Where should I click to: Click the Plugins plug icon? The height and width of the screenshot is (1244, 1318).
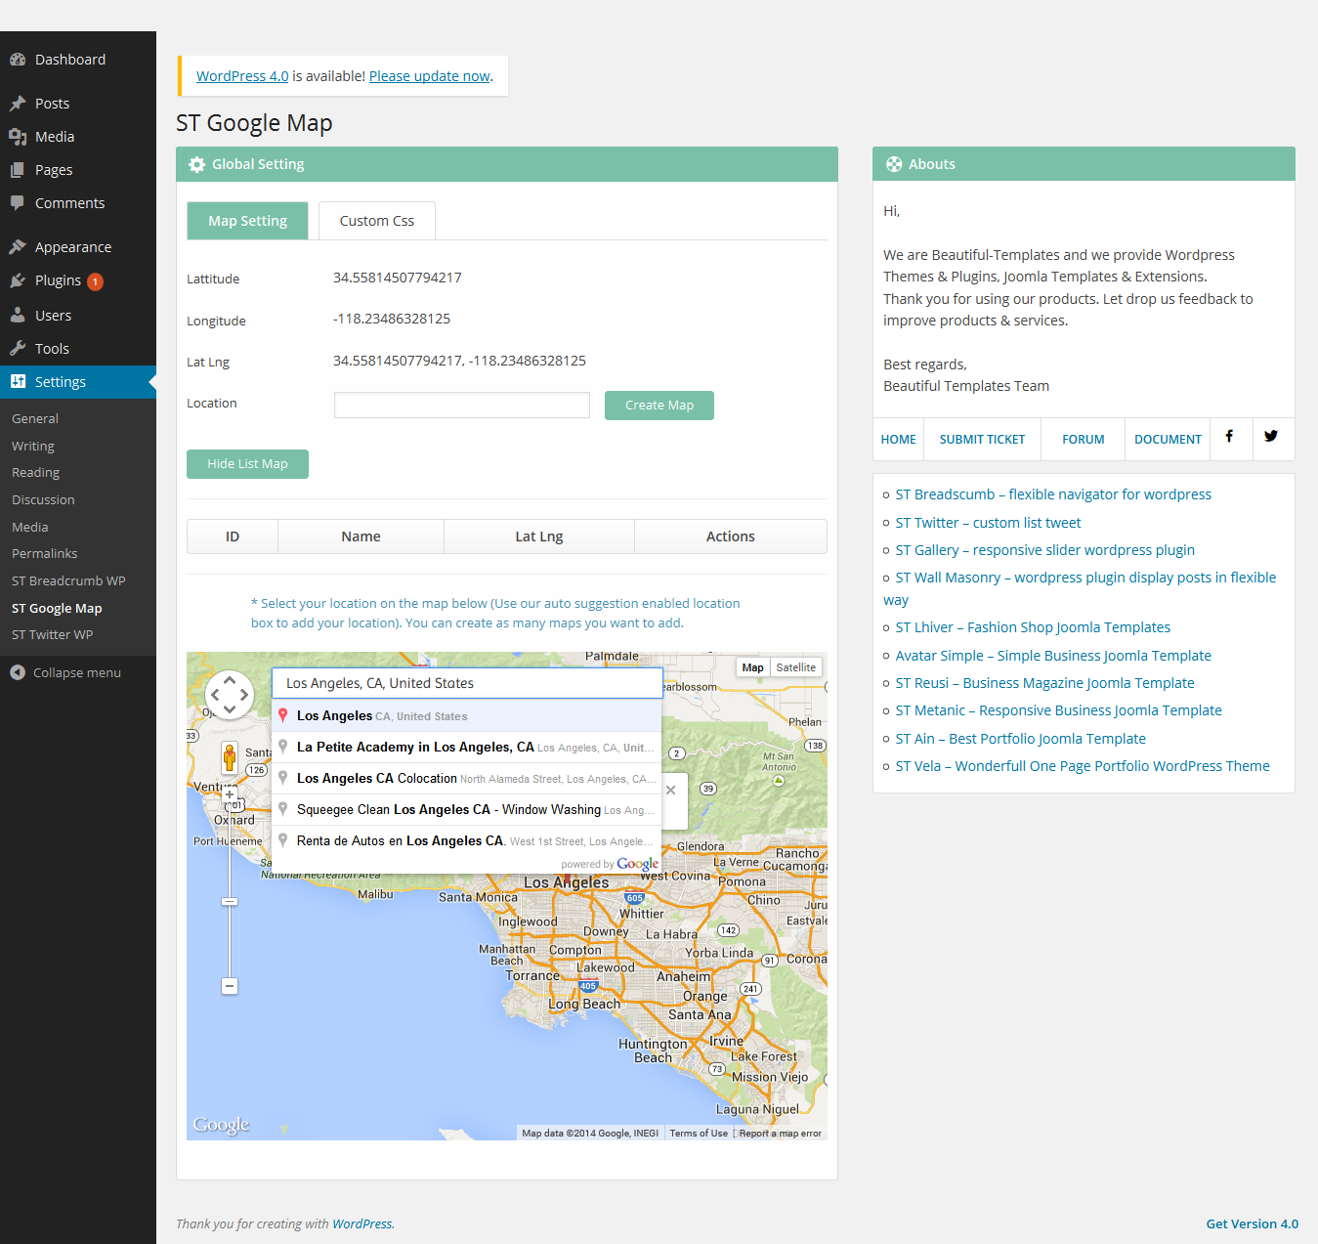point(18,280)
